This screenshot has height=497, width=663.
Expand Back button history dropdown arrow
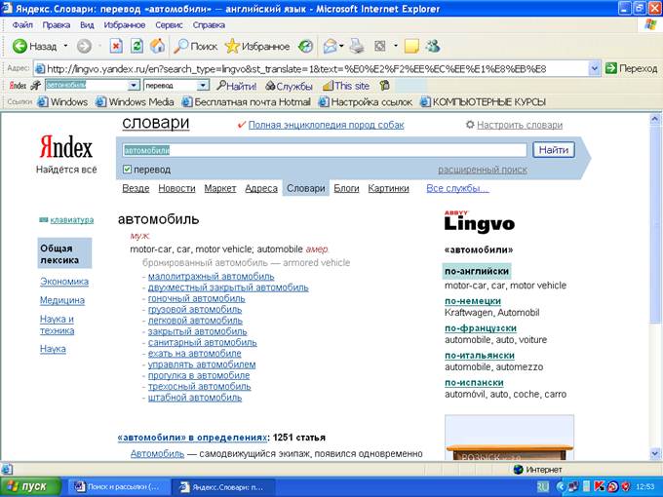(65, 46)
